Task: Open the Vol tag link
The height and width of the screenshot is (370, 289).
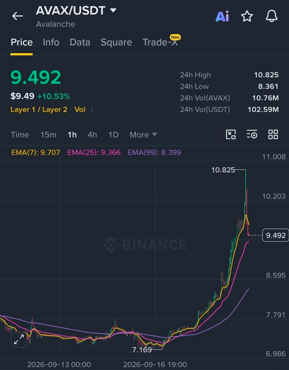Action: click(80, 110)
